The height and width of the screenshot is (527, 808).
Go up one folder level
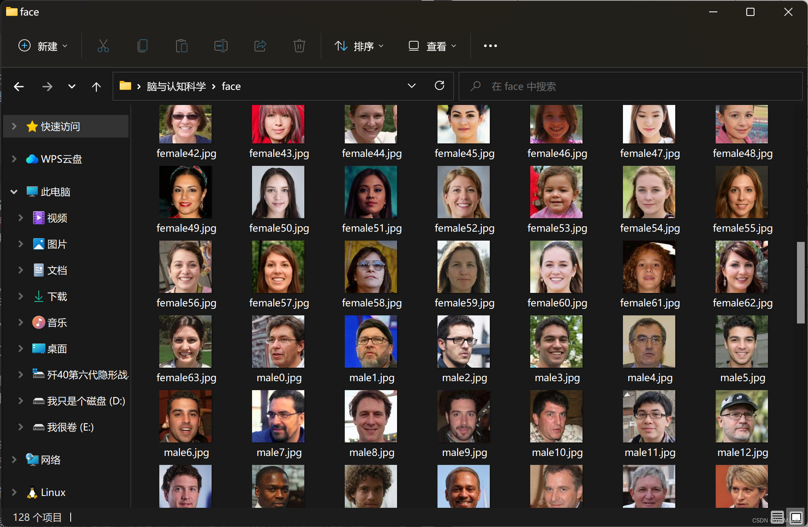[96, 87]
